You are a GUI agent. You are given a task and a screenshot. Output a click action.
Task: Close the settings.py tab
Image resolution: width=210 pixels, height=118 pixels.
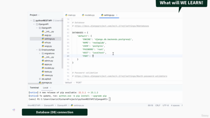click(x=117, y=15)
